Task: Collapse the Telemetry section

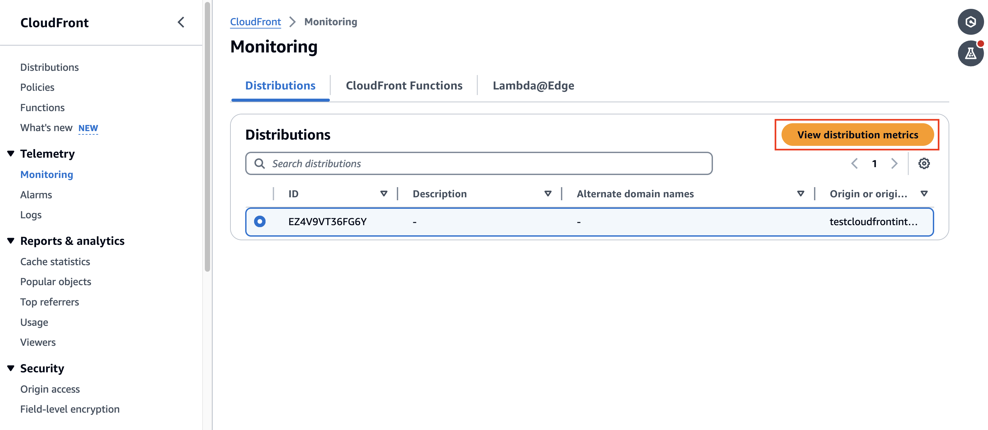Action: [11, 153]
